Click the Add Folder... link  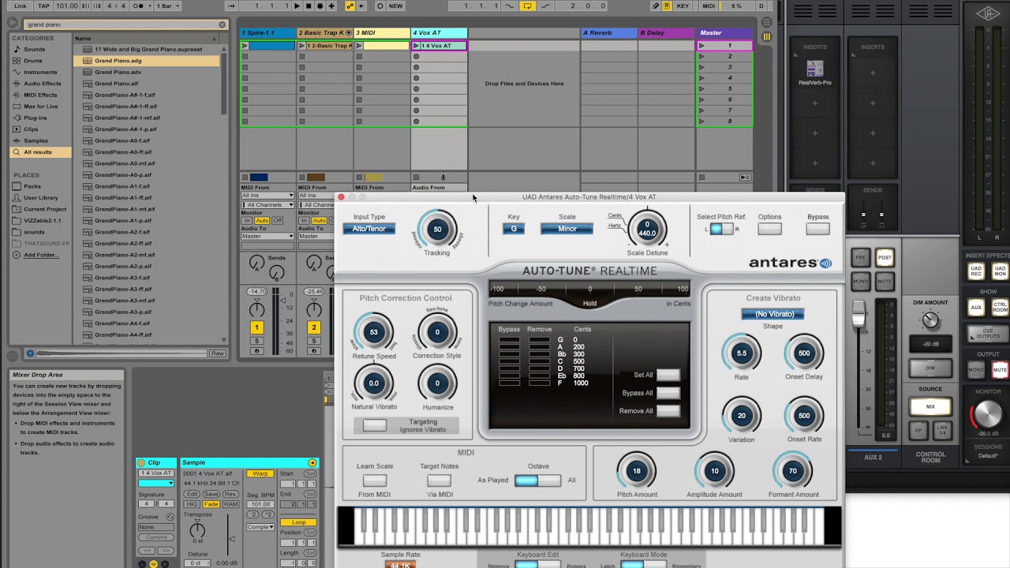click(41, 255)
